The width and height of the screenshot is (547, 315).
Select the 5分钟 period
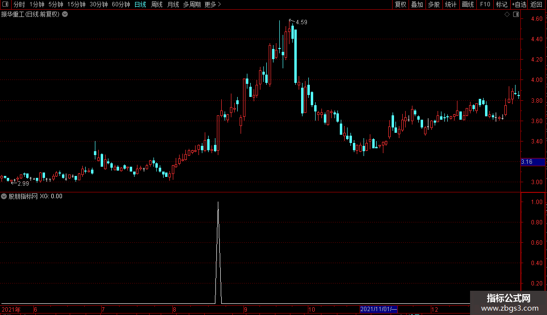[56, 4]
